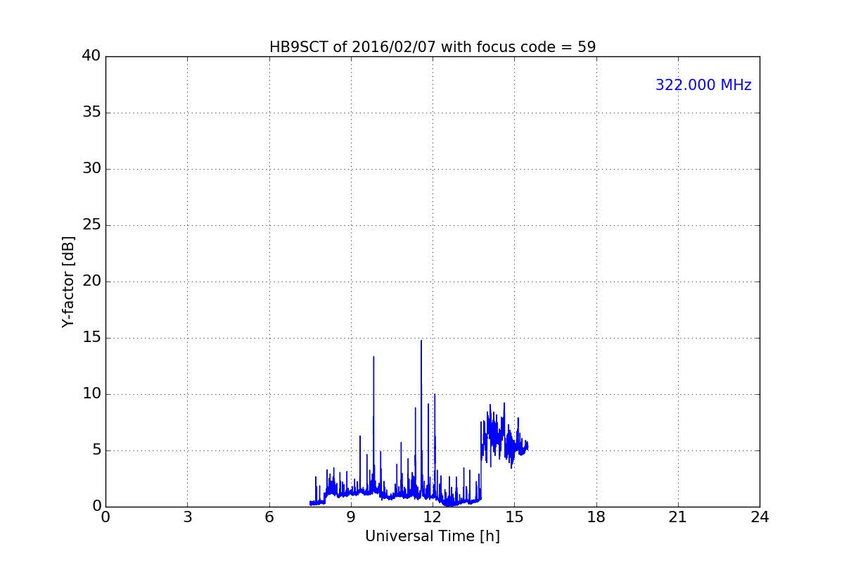Click the x-axis tick label '9'
This screenshot has width=844, height=563.
pyautogui.click(x=351, y=517)
